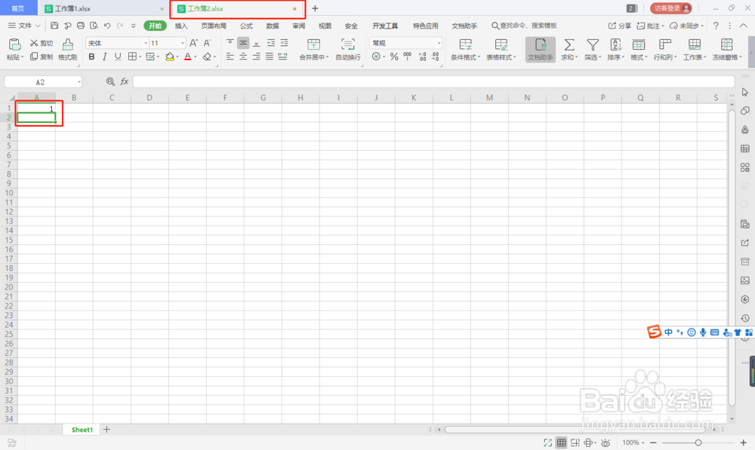The height and width of the screenshot is (450, 755).
Task: Toggle center horizontal alignment
Action: pos(243,57)
